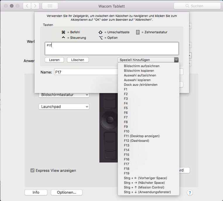Open the Info button
223x201 pixels.
tap(36, 192)
